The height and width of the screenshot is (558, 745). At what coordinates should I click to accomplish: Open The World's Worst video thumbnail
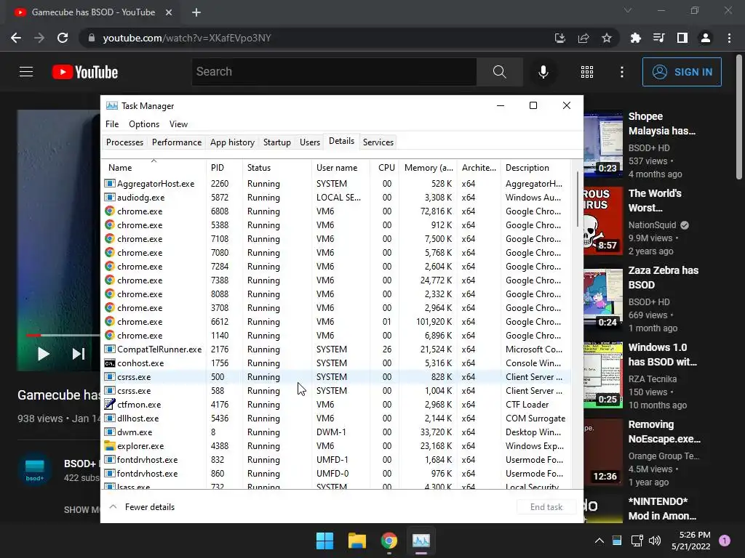(603, 221)
